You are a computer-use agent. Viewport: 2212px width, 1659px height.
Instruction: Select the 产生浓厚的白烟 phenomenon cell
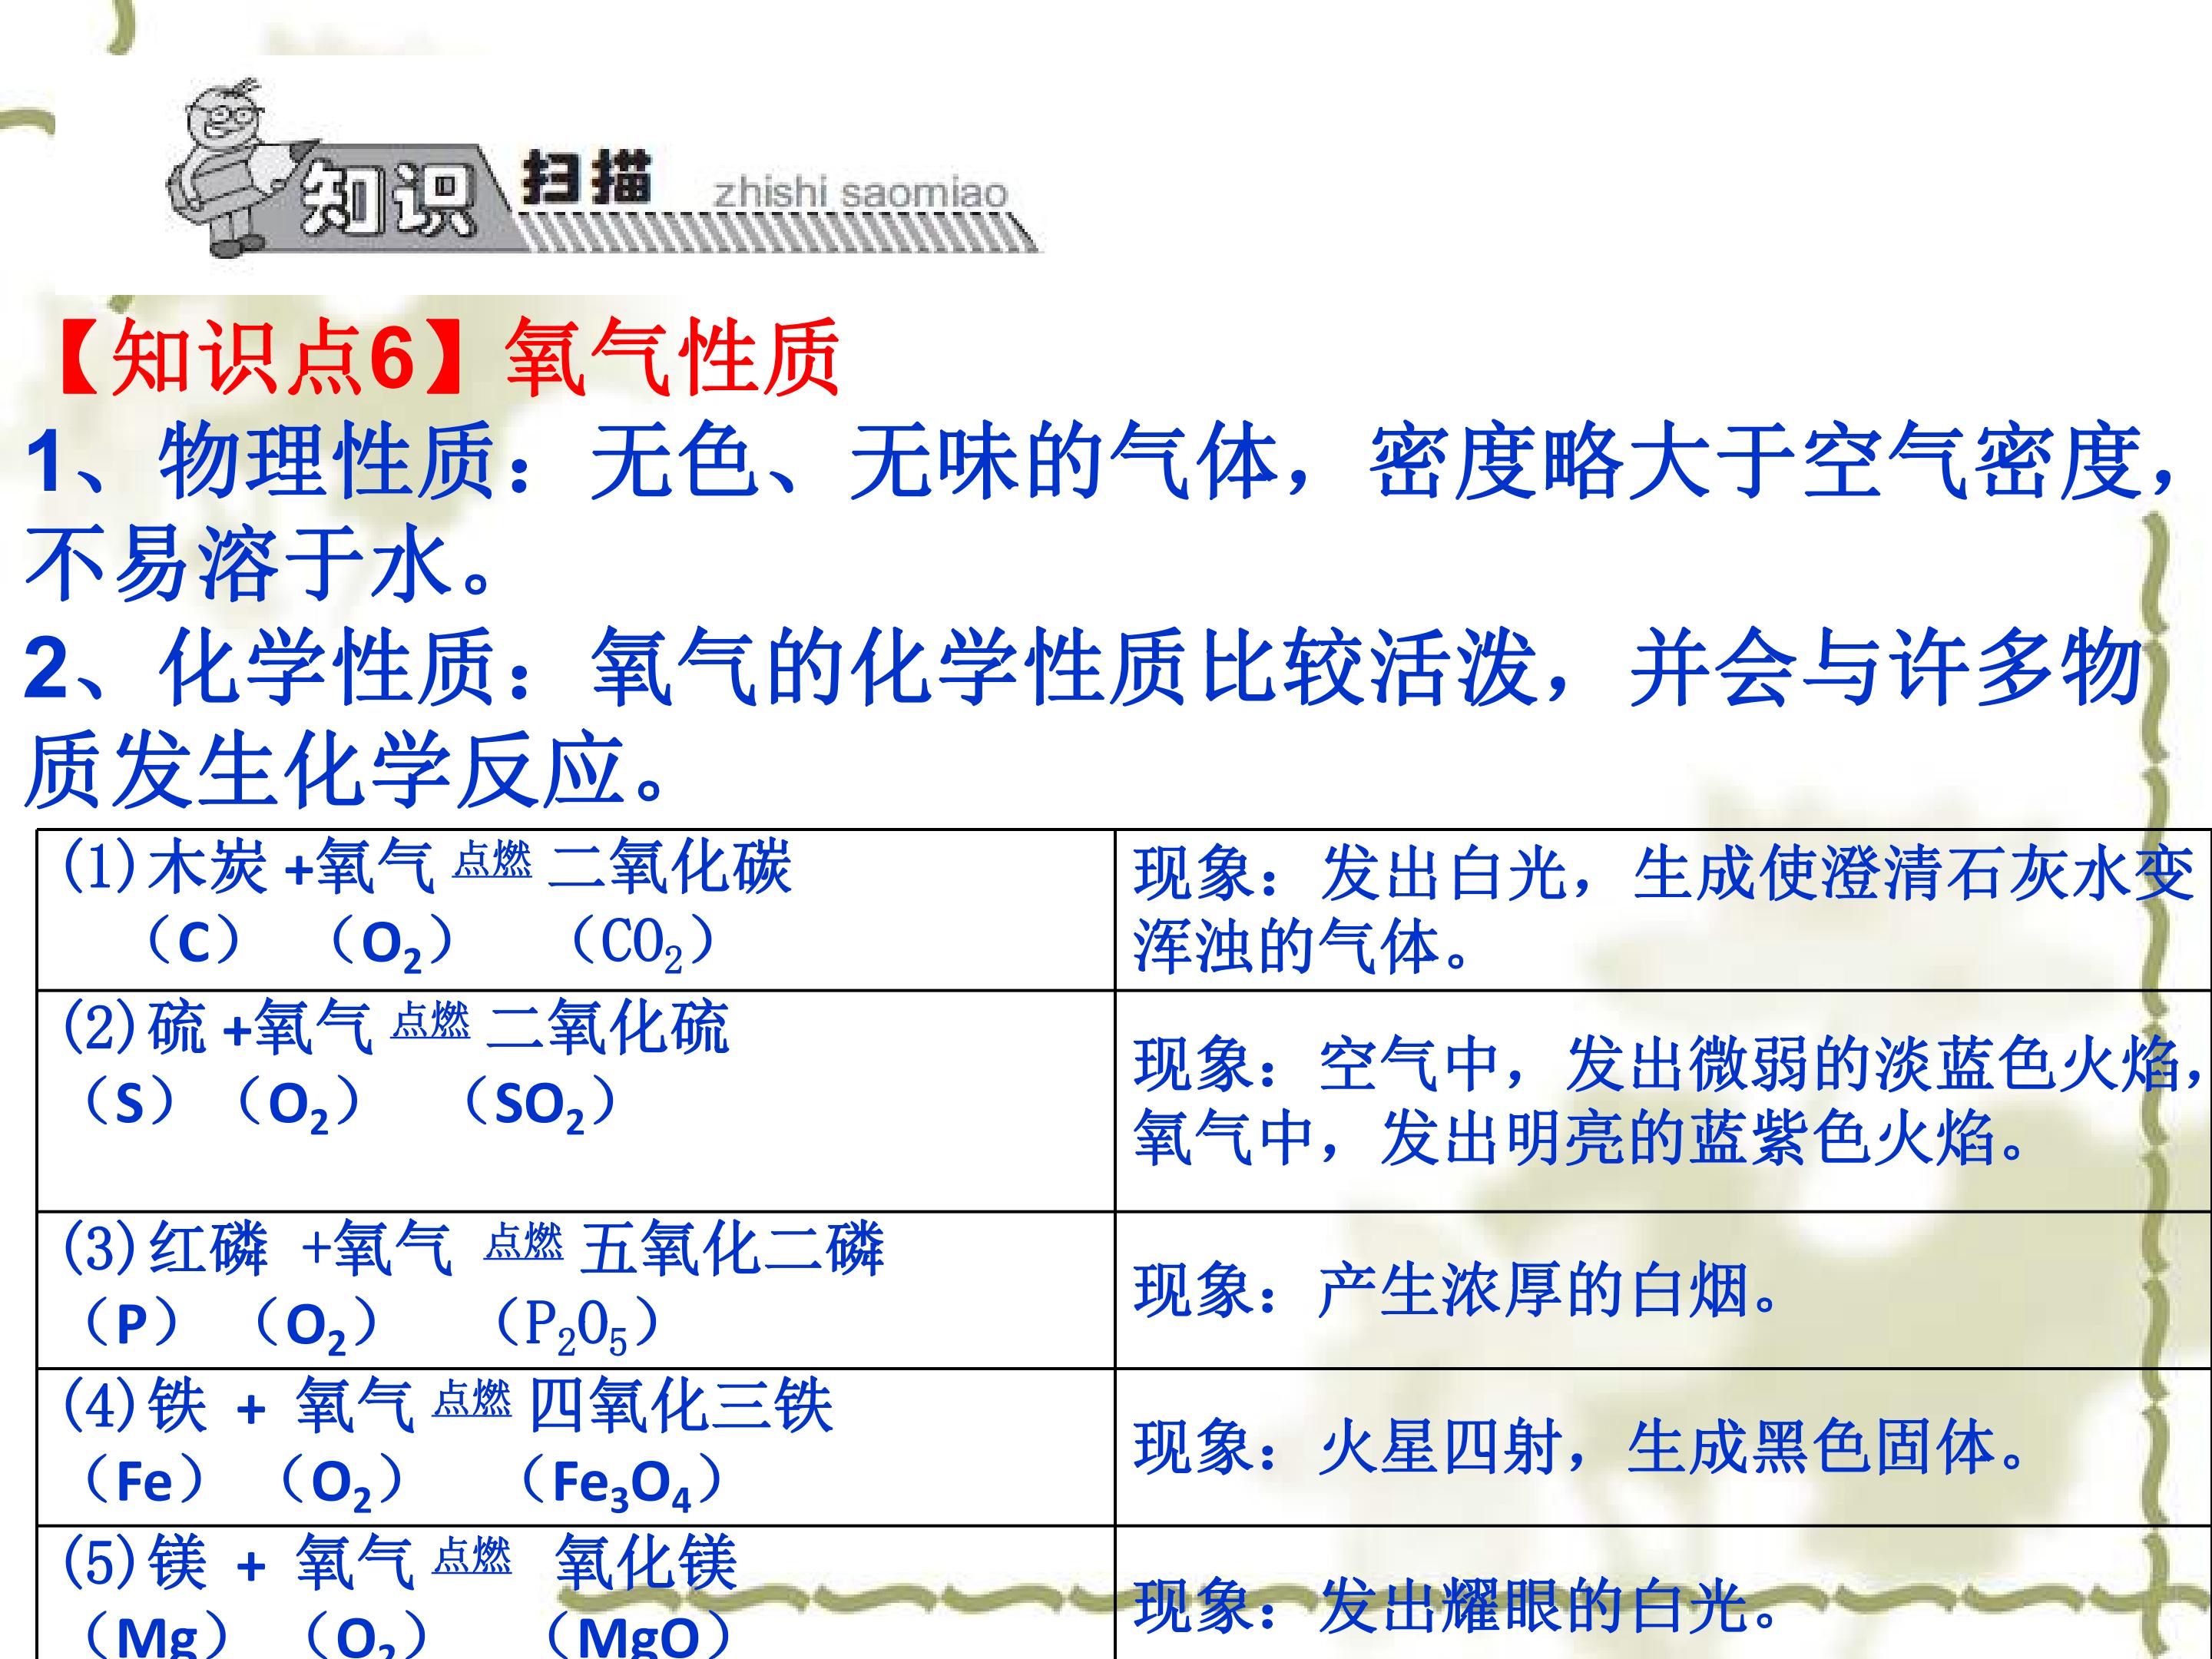[x=1662, y=1290]
